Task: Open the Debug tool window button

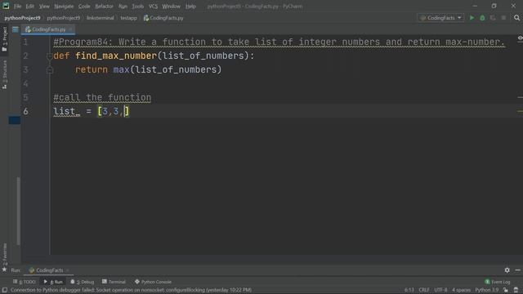Action: click(83, 282)
